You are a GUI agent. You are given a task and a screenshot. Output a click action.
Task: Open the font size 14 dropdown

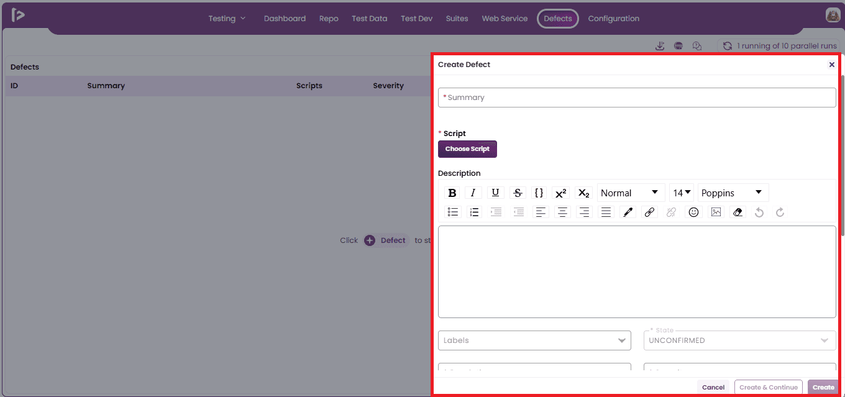[x=682, y=193]
